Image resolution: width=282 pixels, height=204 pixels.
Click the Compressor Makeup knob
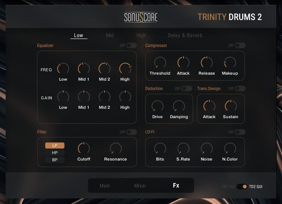(230, 63)
